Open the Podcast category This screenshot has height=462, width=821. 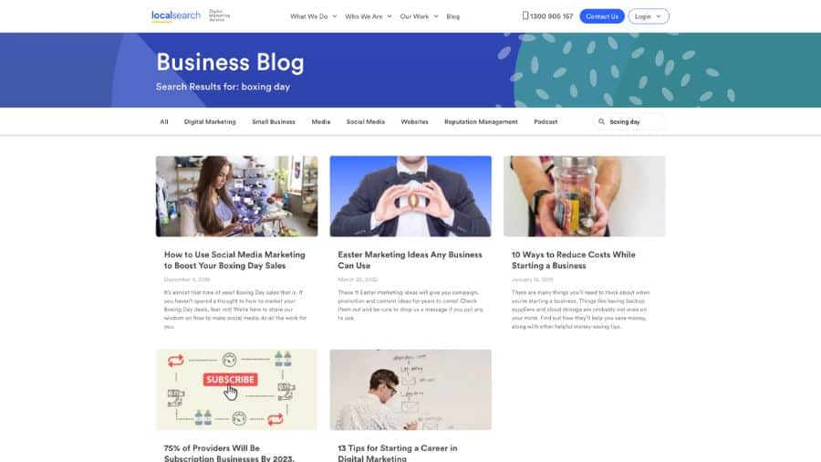coord(546,121)
